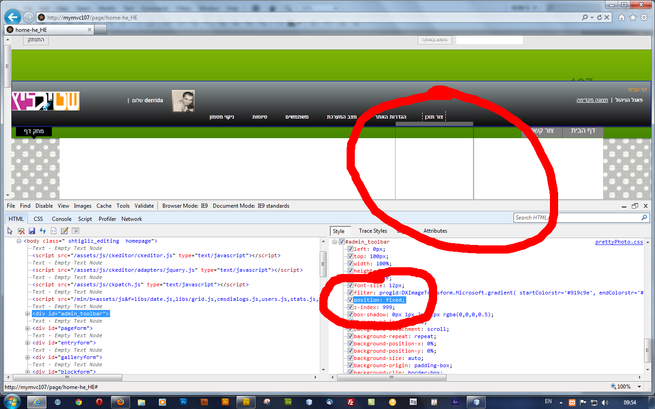Click the browser forward arrow
This screenshot has height=409, width=655.
[29, 17]
